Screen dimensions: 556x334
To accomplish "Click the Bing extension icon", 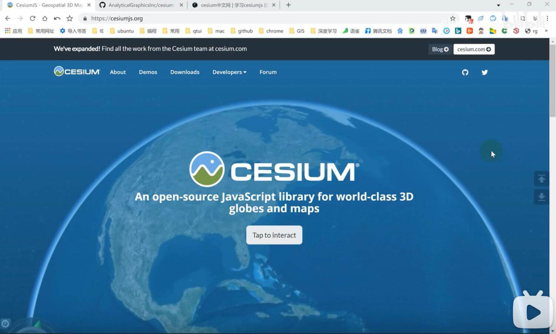I will tap(458, 31).
